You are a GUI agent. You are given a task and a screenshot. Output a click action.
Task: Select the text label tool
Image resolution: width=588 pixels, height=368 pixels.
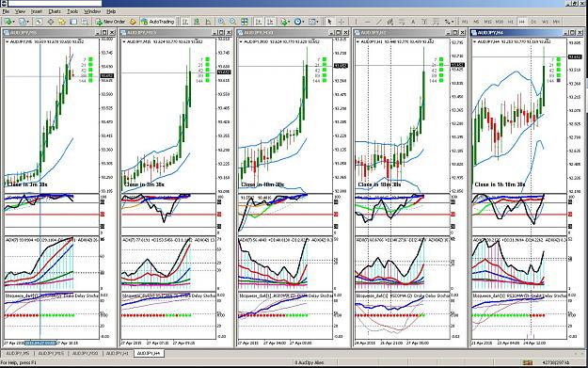point(424,22)
